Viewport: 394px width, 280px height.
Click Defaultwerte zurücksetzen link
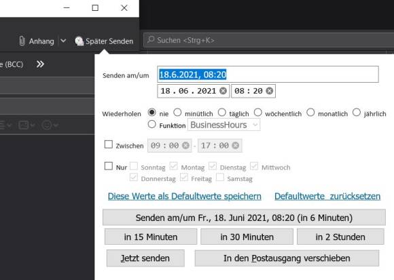[327, 197]
